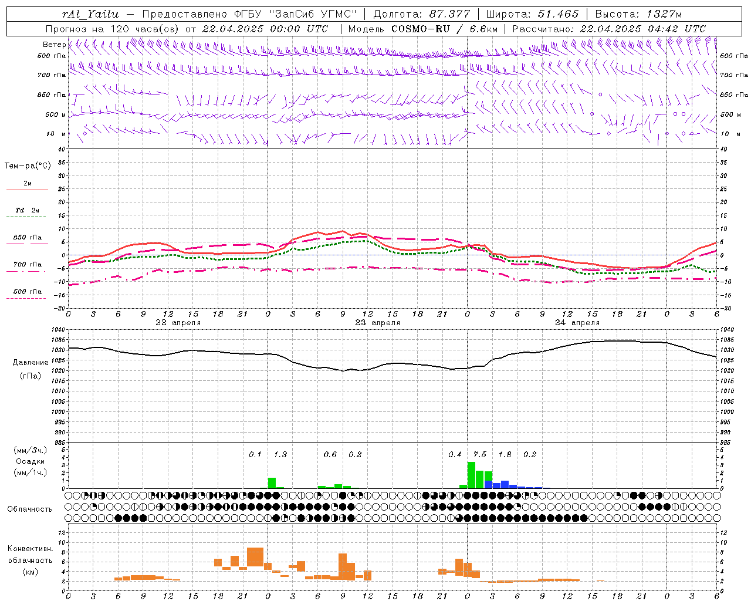Click the tallest green precipitation bar
The height and width of the screenshot is (601, 751).
pyautogui.click(x=471, y=475)
